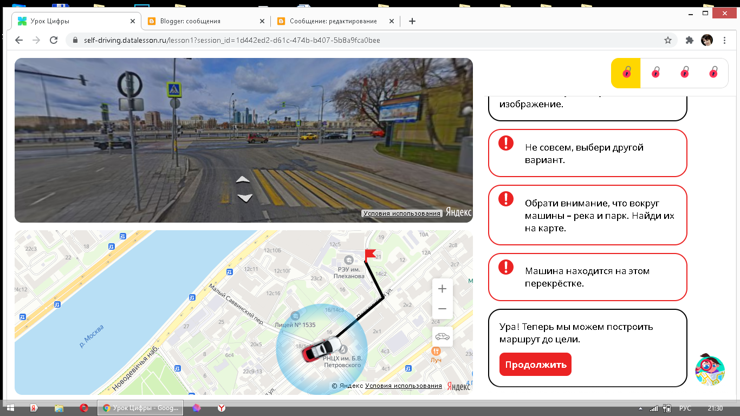Image resolution: width=740 pixels, height=416 pixels.
Task: Zoom in the map with plus button
Action: (x=442, y=289)
